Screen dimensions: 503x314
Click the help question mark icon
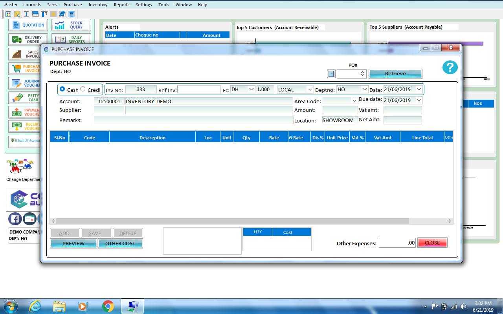(450, 68)
